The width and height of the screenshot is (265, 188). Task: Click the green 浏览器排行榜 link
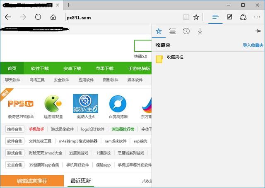pos(123,129)
